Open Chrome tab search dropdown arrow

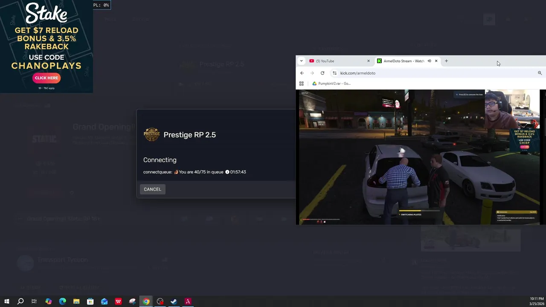tap(301, 61)
